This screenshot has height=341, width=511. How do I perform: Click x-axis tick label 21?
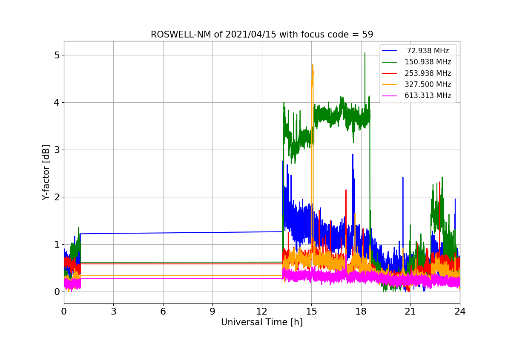tap(411, 312)
